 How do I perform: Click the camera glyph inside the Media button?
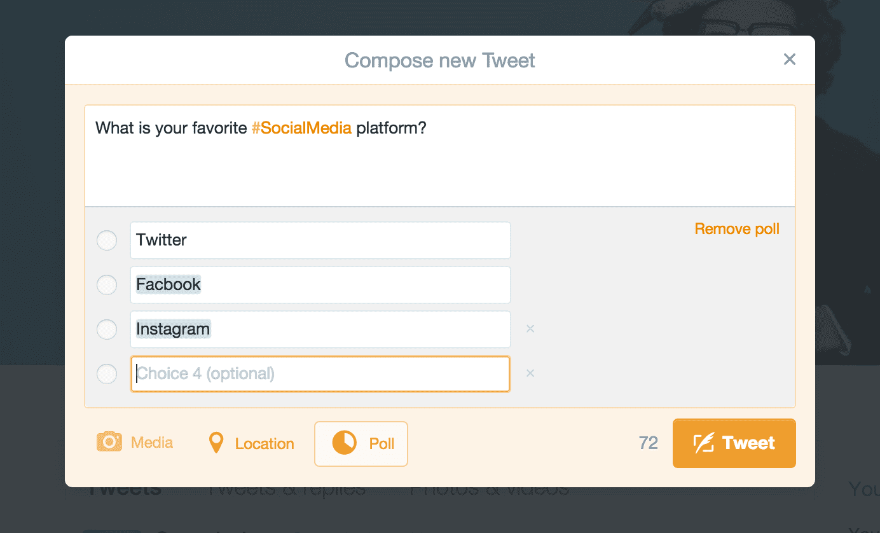[x=108, y=441]
